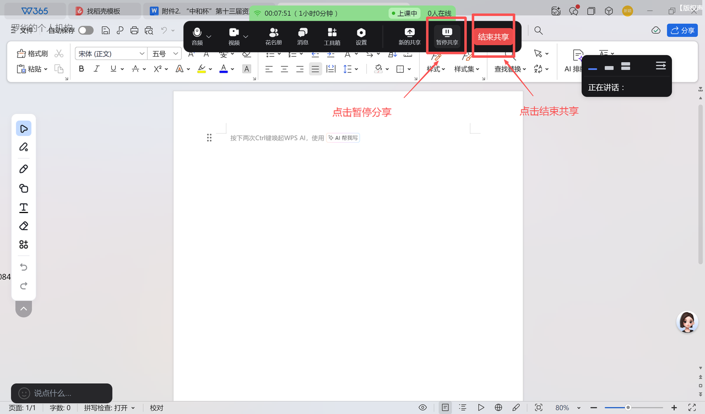Toggle italic text formatting
Image resolution: width=705 pixels, height=414 pixels.
coord(97,69)
